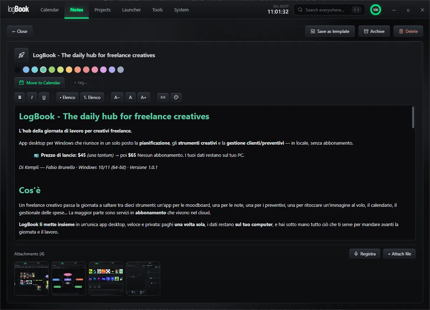Select the green note color swatch
Screen dimensions: 430x310
tap(52, 70)
